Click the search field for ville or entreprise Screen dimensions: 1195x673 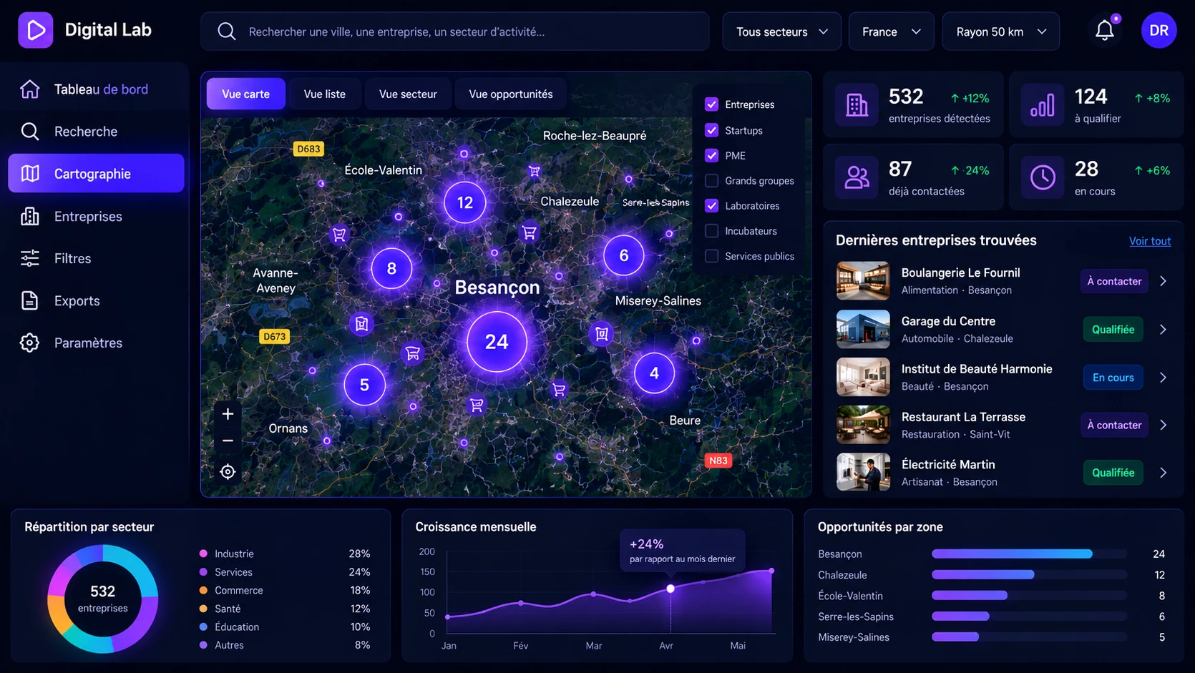tap(455, 31)
